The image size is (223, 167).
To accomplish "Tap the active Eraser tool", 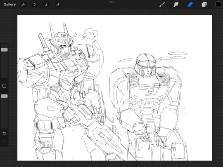I will click(x=190, y=5).
